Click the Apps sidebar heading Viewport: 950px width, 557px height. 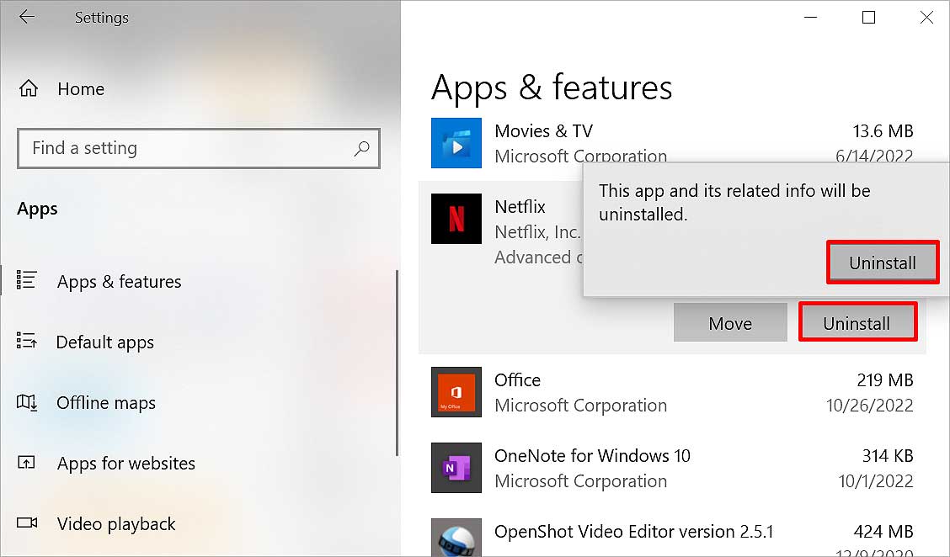pyautogui.click(x=38, y=209)
